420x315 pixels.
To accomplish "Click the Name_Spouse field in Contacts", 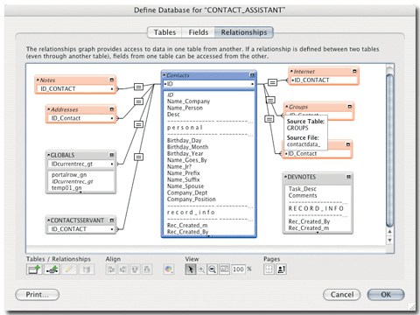I will click(185, 186).
